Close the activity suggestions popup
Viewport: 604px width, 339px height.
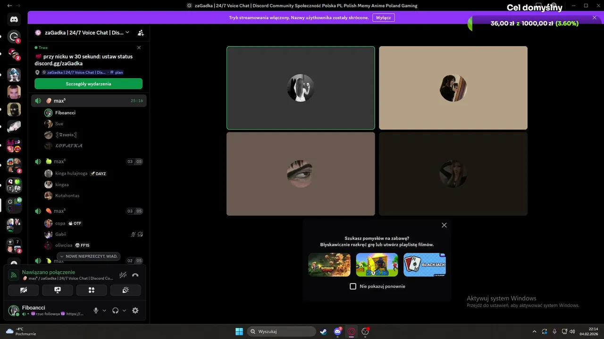pyautogui.click(x=444, y=225)
